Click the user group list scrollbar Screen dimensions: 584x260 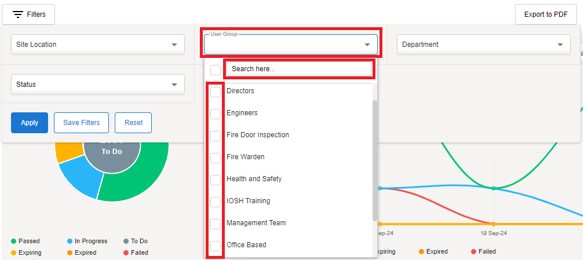click(375, 159)
